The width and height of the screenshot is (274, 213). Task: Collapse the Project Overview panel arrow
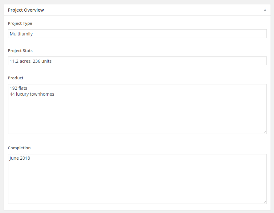265,10
